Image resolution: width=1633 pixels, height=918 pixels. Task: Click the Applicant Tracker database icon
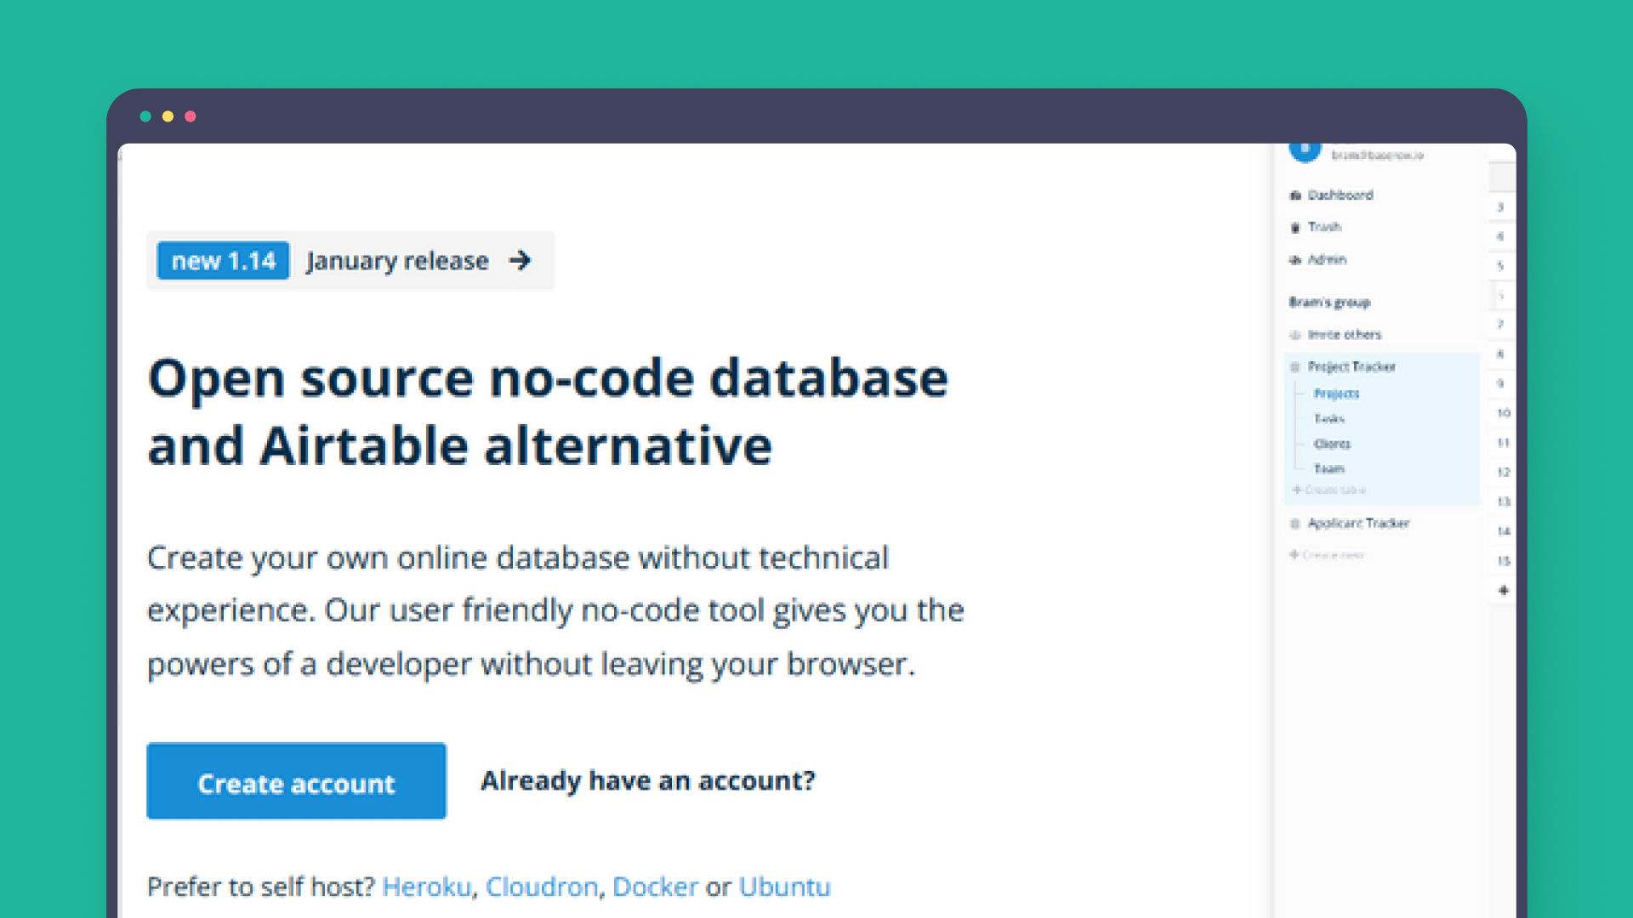click(x=1293, y=524)
